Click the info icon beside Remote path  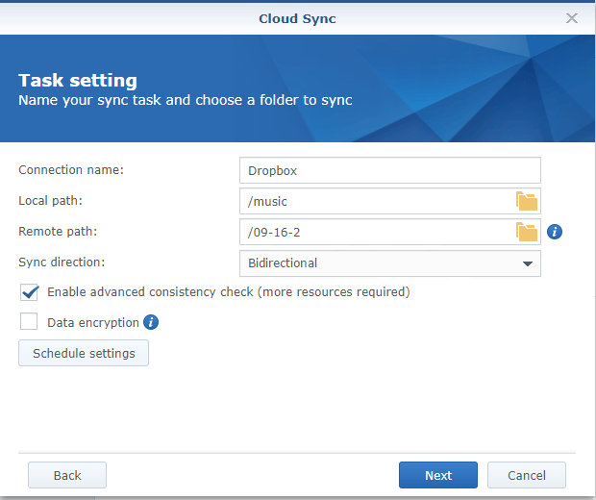pos(555,232)
